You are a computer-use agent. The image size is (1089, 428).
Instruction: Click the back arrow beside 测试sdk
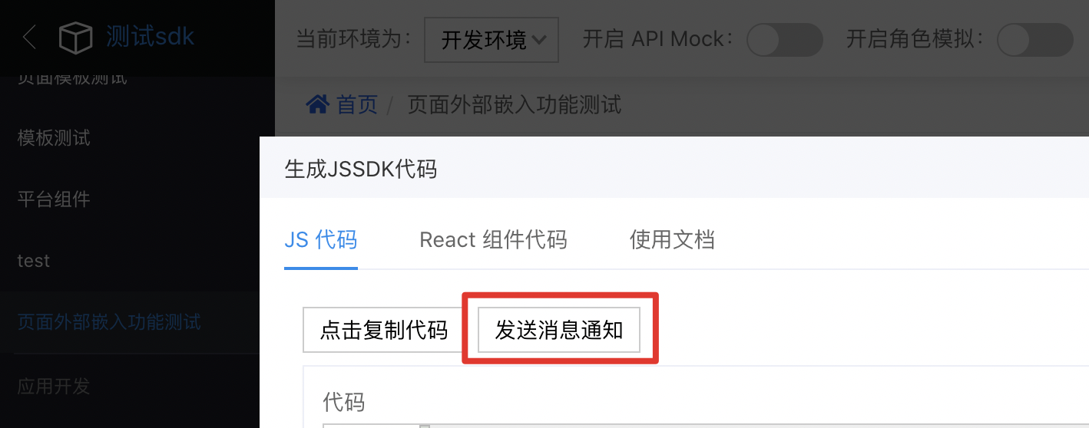[x=29, y=37]
